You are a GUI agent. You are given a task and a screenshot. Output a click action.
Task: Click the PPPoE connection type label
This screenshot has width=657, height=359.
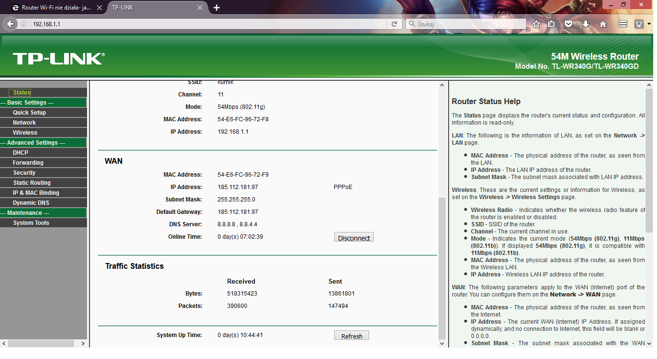[343, 187]
